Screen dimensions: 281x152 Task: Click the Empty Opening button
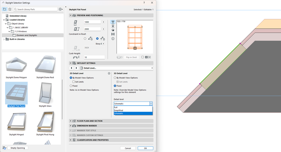click(18, 148)
